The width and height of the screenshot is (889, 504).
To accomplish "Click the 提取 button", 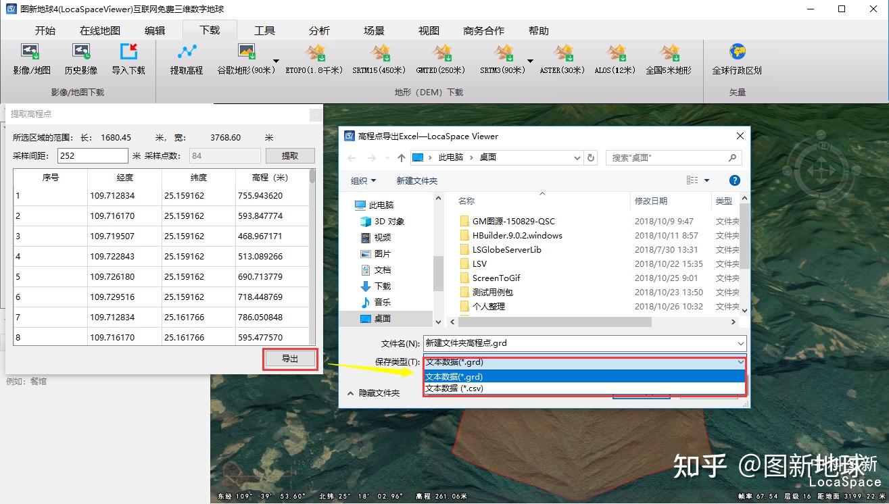I will point(290,155).
